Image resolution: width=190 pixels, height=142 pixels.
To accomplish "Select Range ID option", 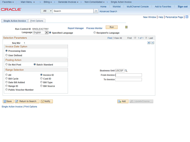I will pyautogui.click(x=7, y=86).
